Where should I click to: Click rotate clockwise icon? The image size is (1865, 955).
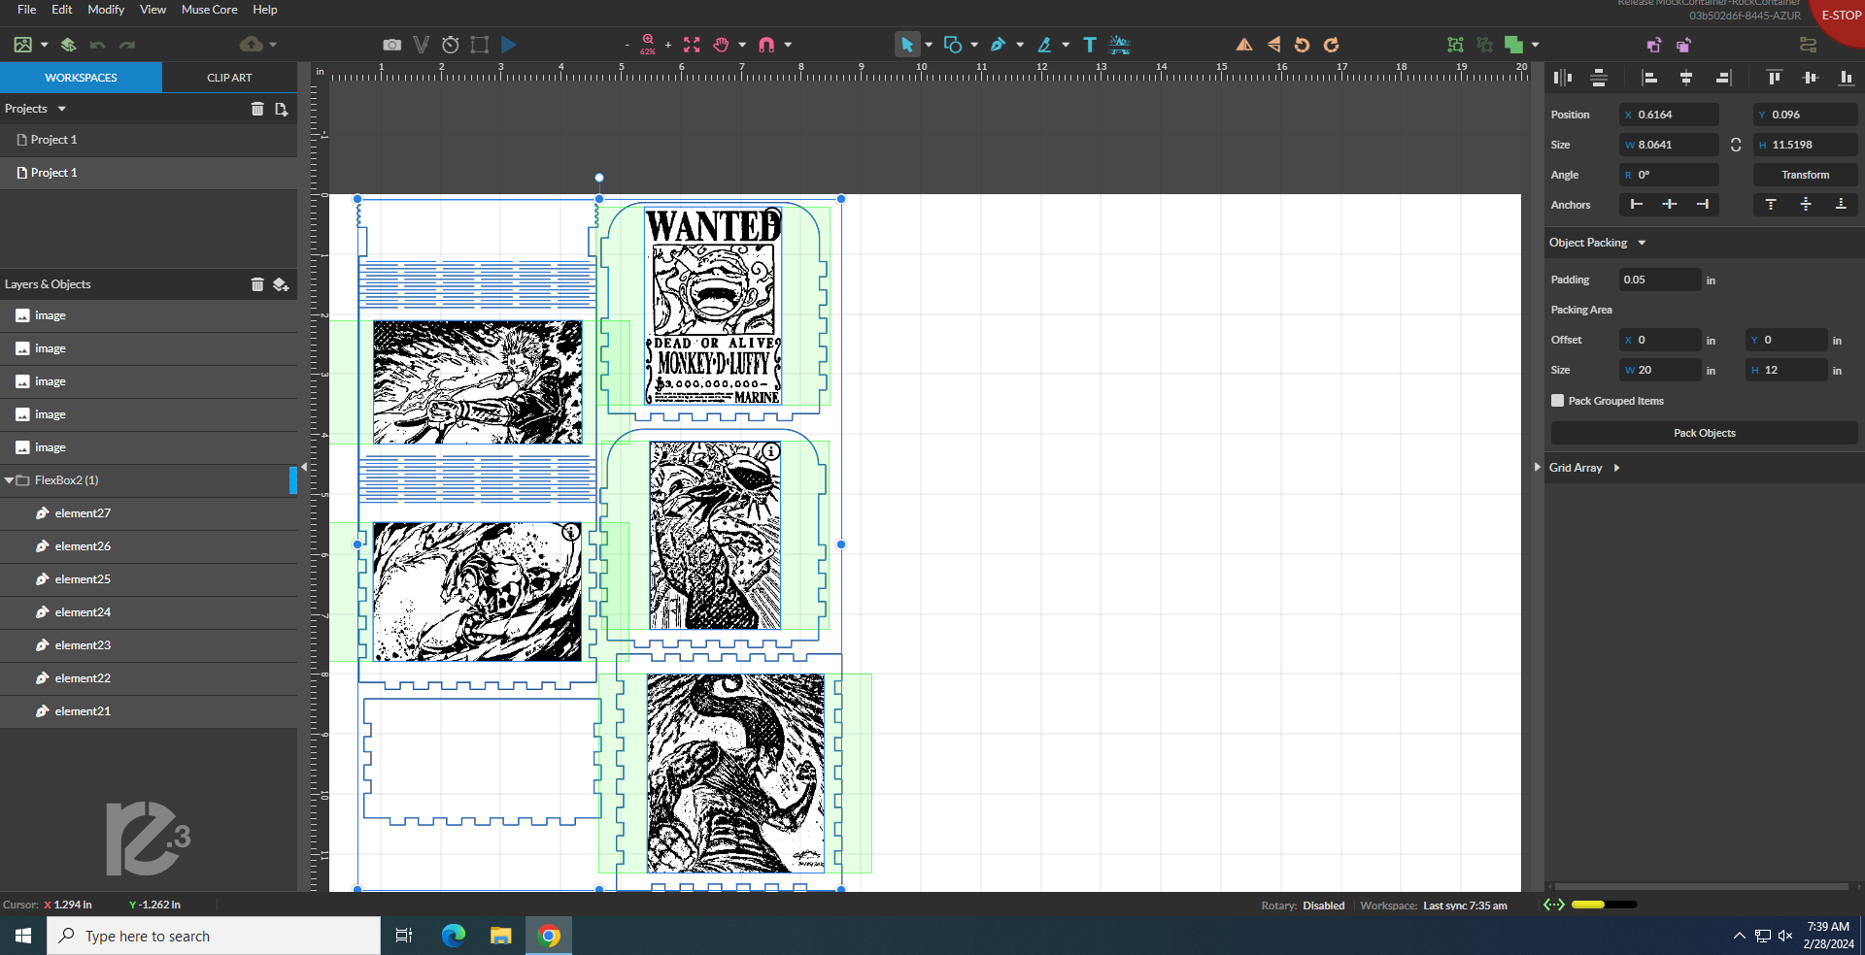[x=1332, y=45]
